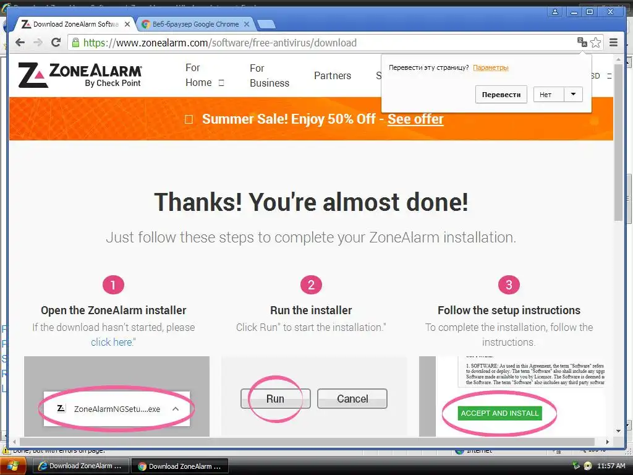This screenshot has height=475, width=633.
Task: Open the For Business menu
Action: click(x=270, y=75)
